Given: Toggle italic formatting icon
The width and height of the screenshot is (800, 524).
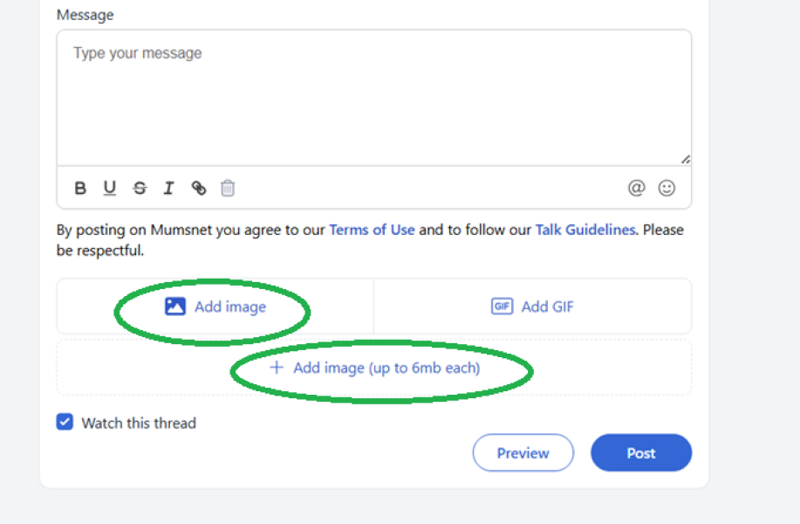Looking at the screenshot, I should pos(168,188).
